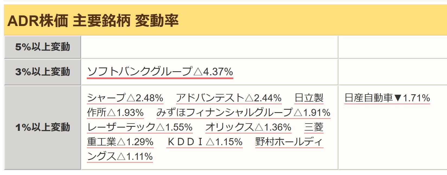
Task: Click the 1%以上変動 row header
Action: tap(43, 127)
